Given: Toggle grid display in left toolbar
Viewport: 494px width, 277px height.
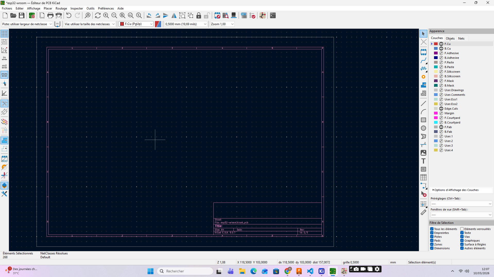Looking at the screenshot, I should pyautogui.click(x=4, y=34).
